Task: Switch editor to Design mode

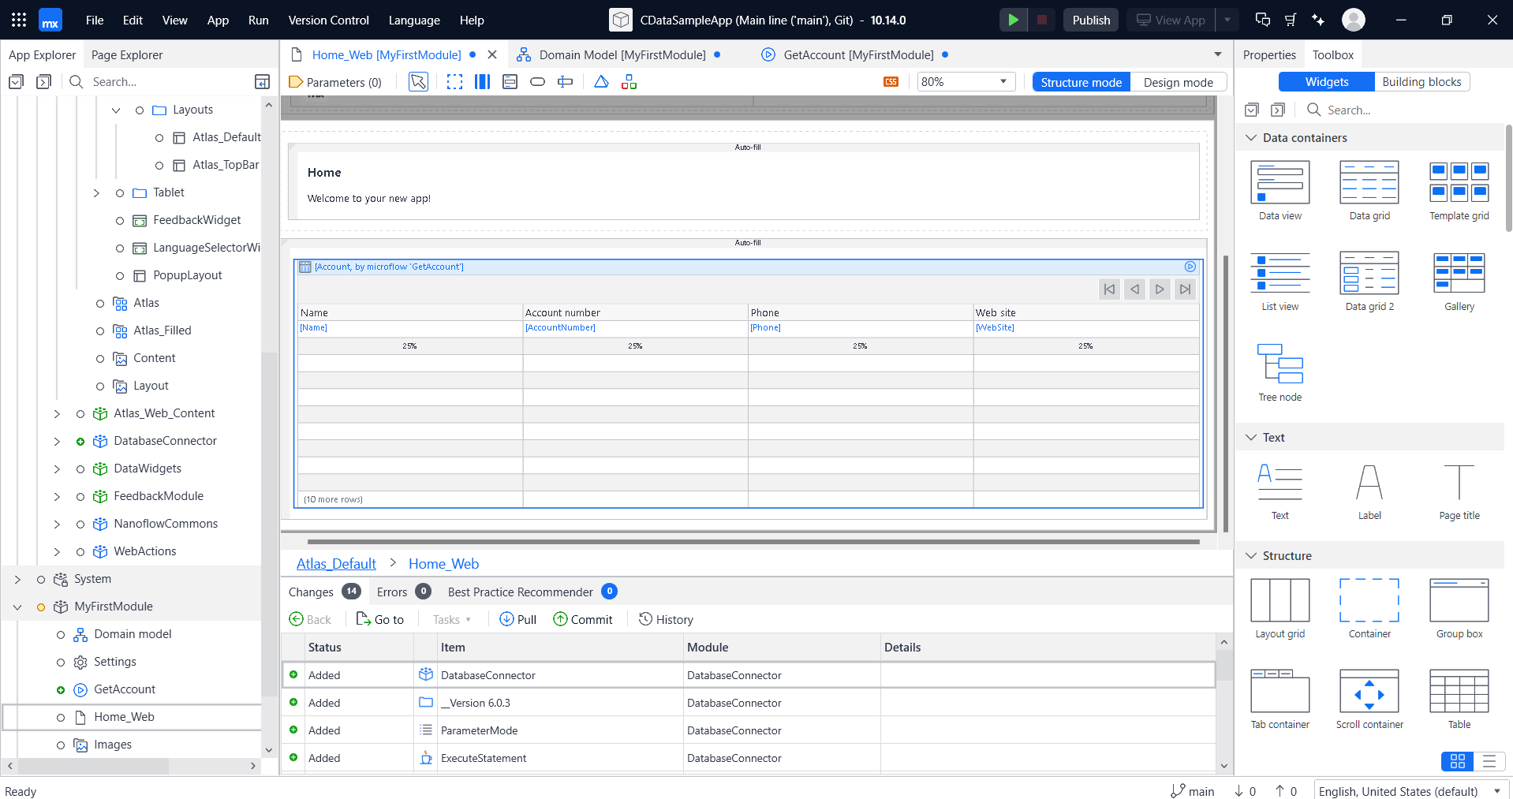Action: 1178,82
